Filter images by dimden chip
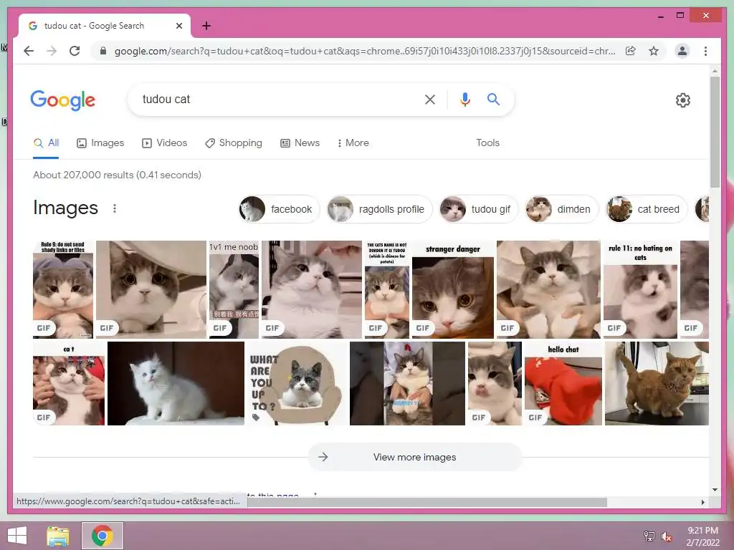 pyautogui.click(x=562, y=209)
